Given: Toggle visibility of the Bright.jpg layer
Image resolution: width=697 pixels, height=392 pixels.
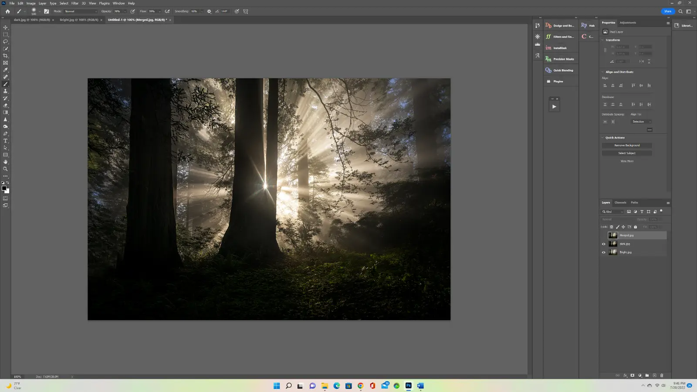Looking at the screenshot, I should (x=603, y=252).
